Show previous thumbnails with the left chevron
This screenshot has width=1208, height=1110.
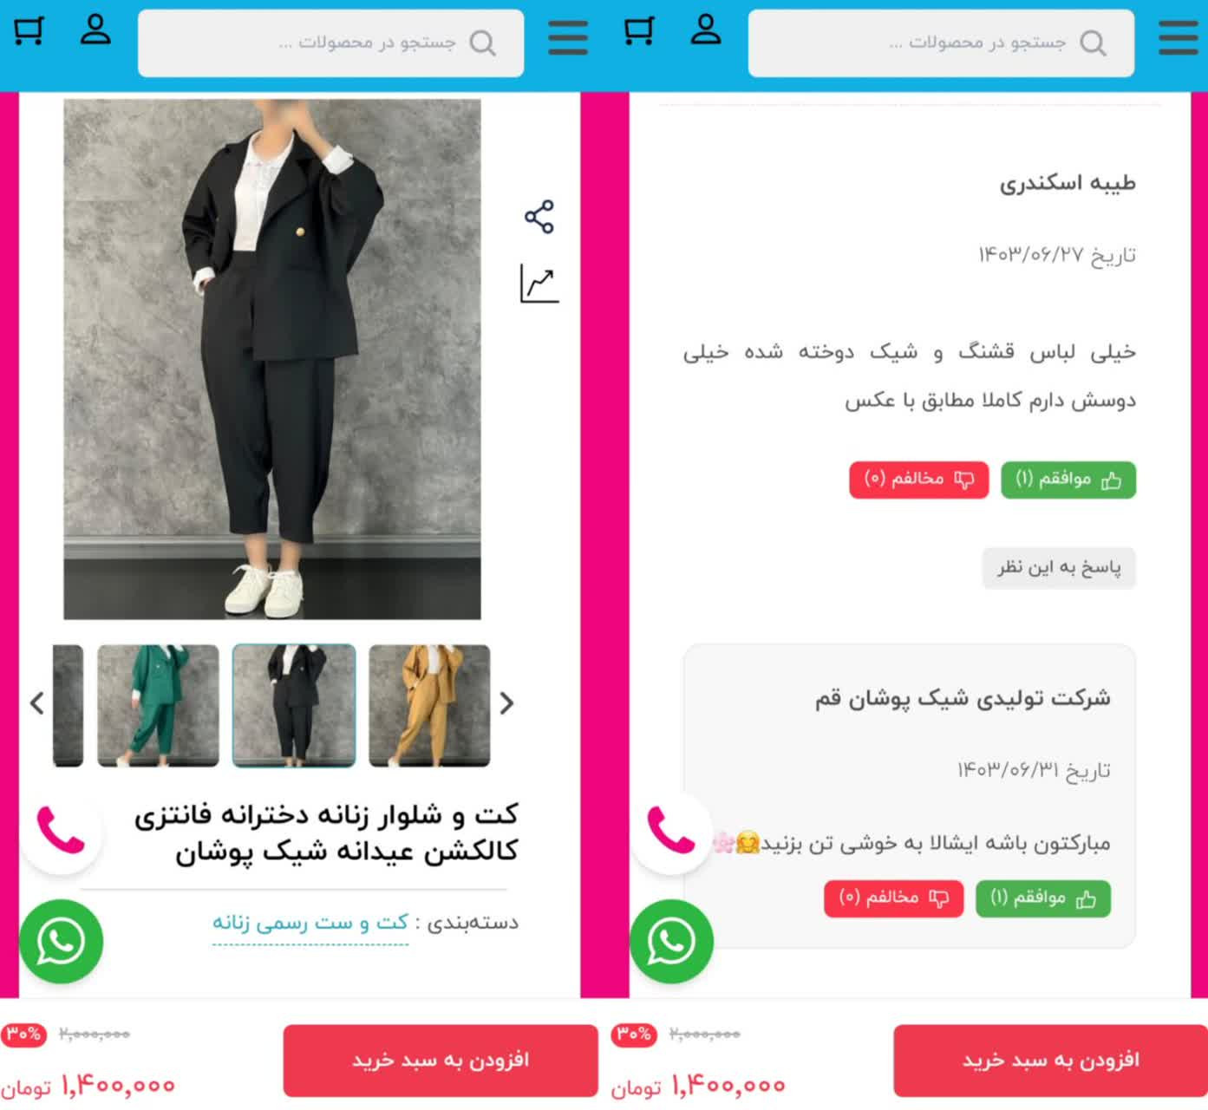click(x=36, y=703)
